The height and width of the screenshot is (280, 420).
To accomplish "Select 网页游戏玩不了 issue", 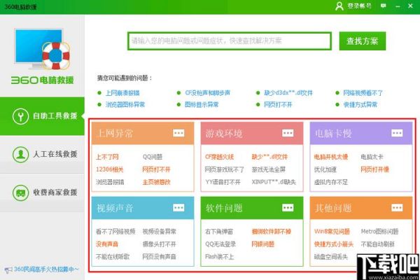I will pyautogui.click(x=225, y=169).
